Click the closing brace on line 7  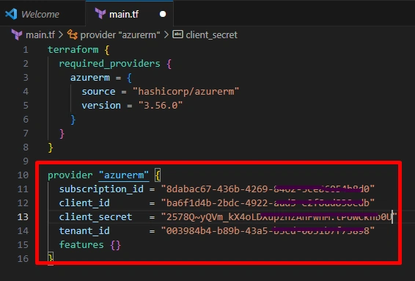[x=62, y=134]
